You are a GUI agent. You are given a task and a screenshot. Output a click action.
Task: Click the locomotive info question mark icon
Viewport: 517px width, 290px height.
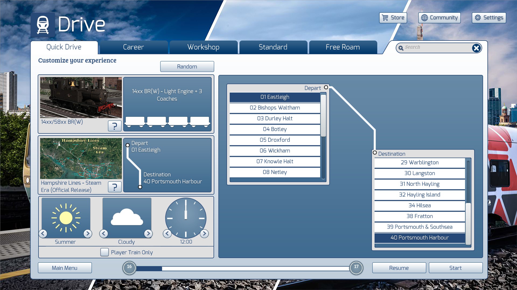pos(114,126)
